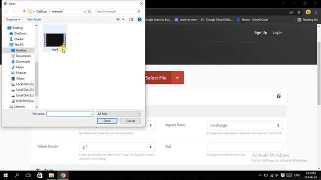Viewport: 321px width, 180px height.
Task: Open Documents folder in sidebar
Action: tap(23, 56)
